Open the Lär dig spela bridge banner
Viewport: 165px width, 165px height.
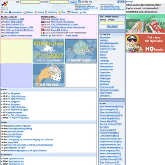49,75
